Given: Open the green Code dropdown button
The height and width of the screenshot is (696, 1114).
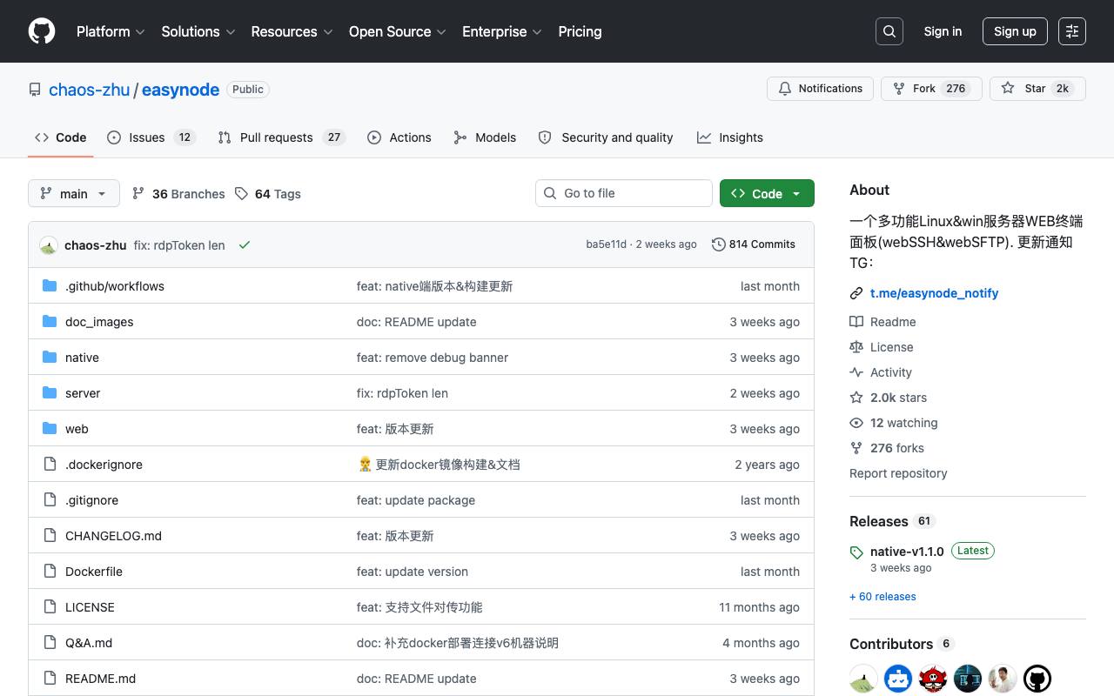Looking at the screenshot, I should (767, 193).
